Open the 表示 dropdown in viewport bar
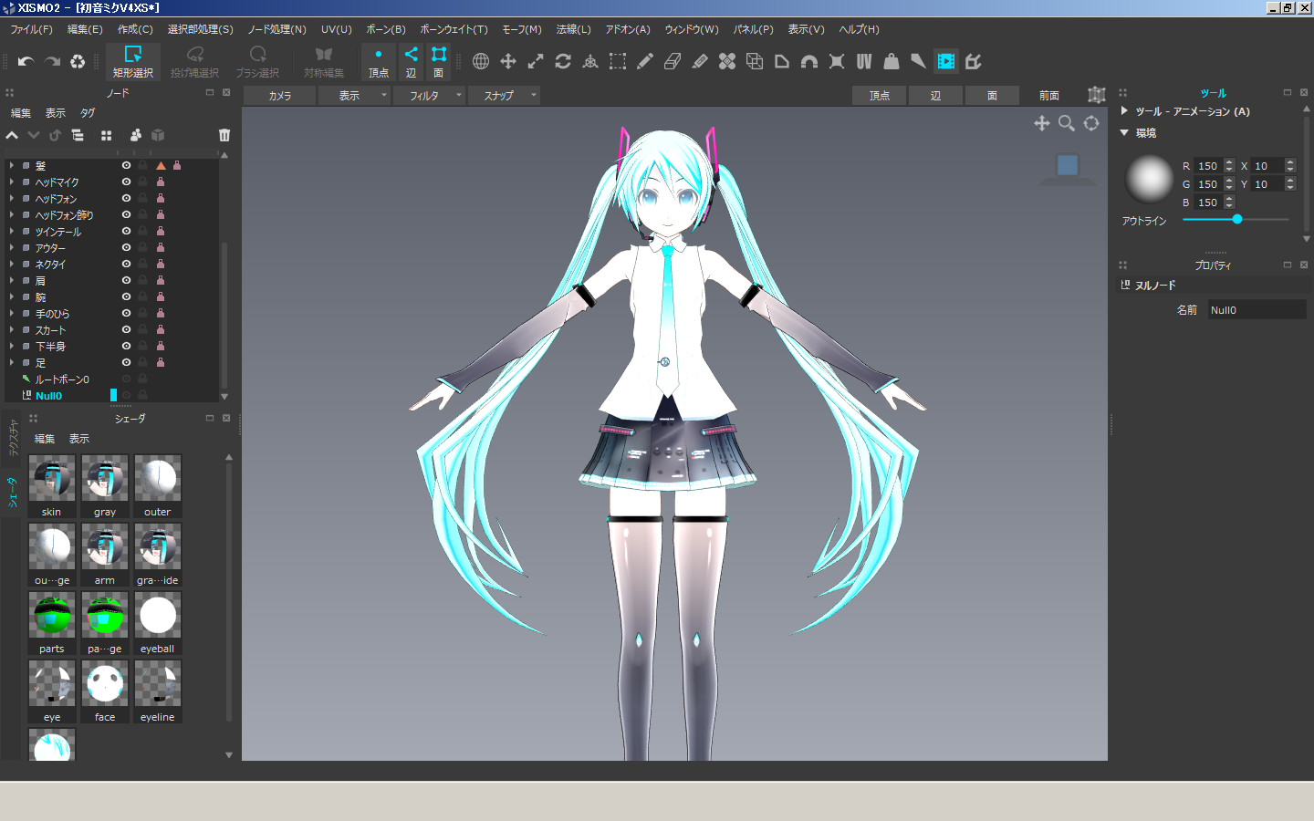1314x821 pixels. click(x=355, y=95)
